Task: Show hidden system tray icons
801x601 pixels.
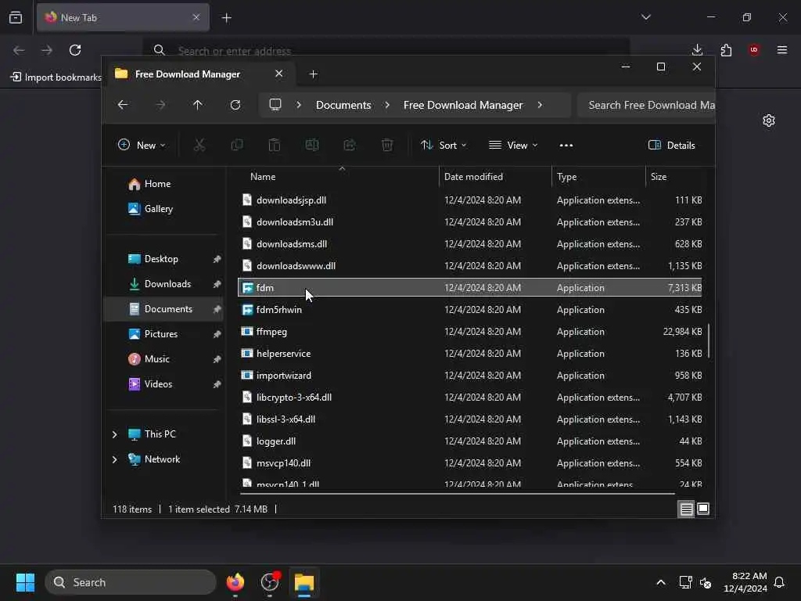Action: pyautogui.click(x=660, y=582)
